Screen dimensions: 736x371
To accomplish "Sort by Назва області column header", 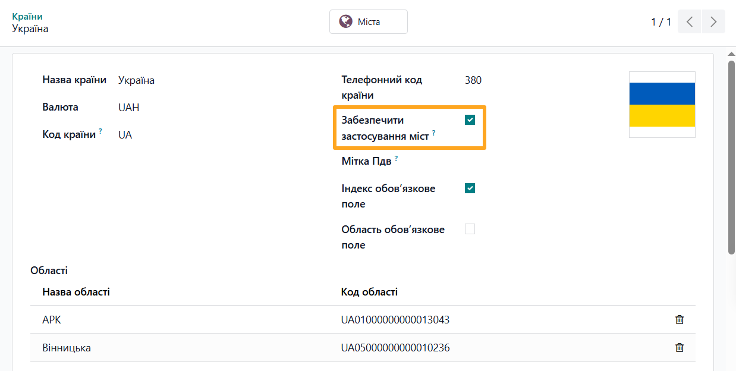I will tap(76, 292).
